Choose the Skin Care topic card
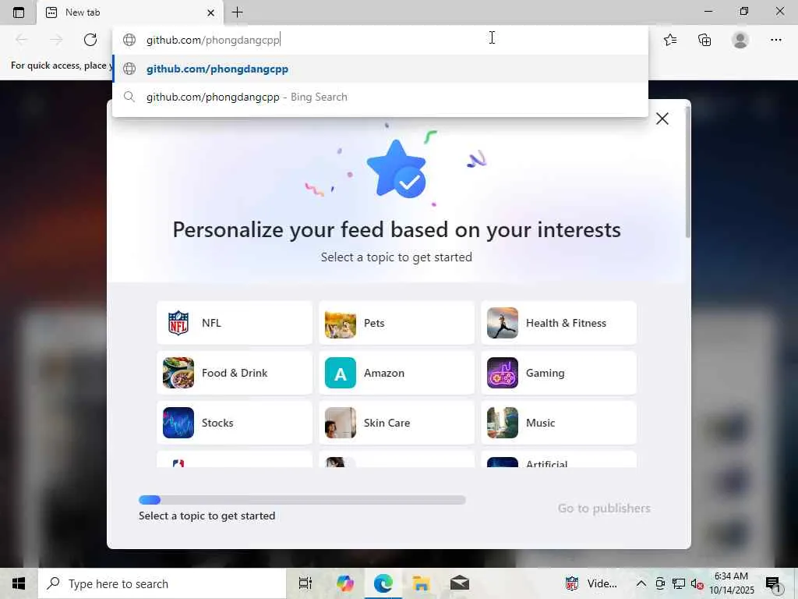The height and width of the screenshot is (599, 798). (397, 423)
